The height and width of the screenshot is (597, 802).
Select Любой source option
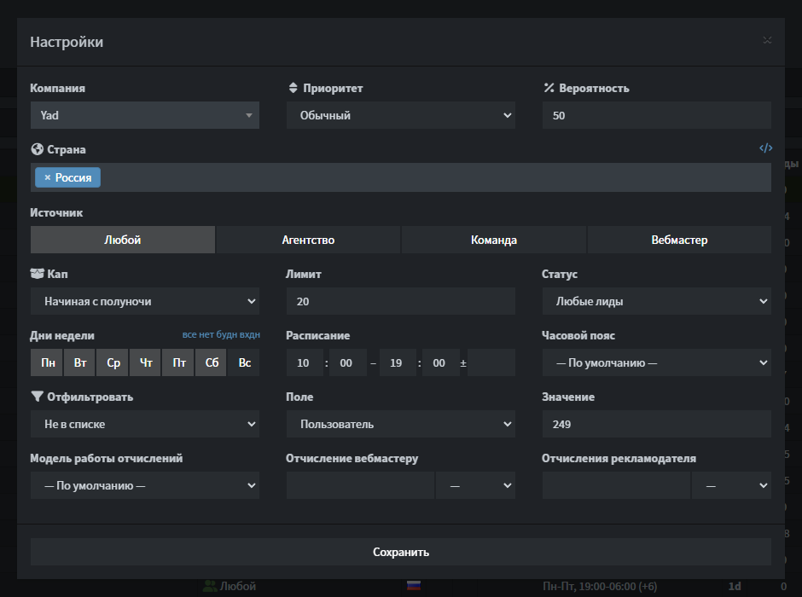click(122, 240)
